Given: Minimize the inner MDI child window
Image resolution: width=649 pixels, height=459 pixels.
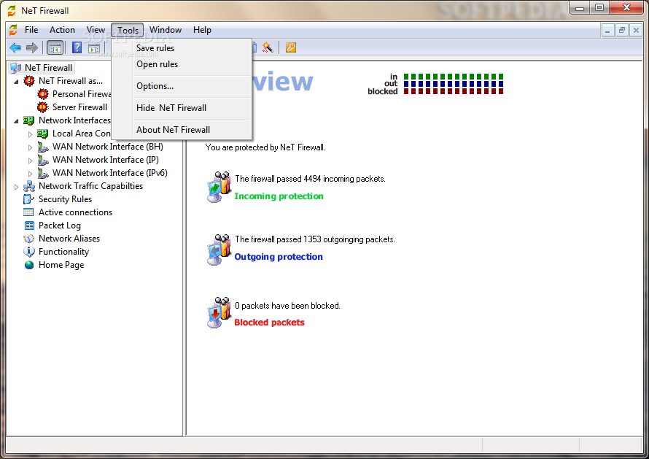Looking at the screenshot, I should [x=607, y=30].
